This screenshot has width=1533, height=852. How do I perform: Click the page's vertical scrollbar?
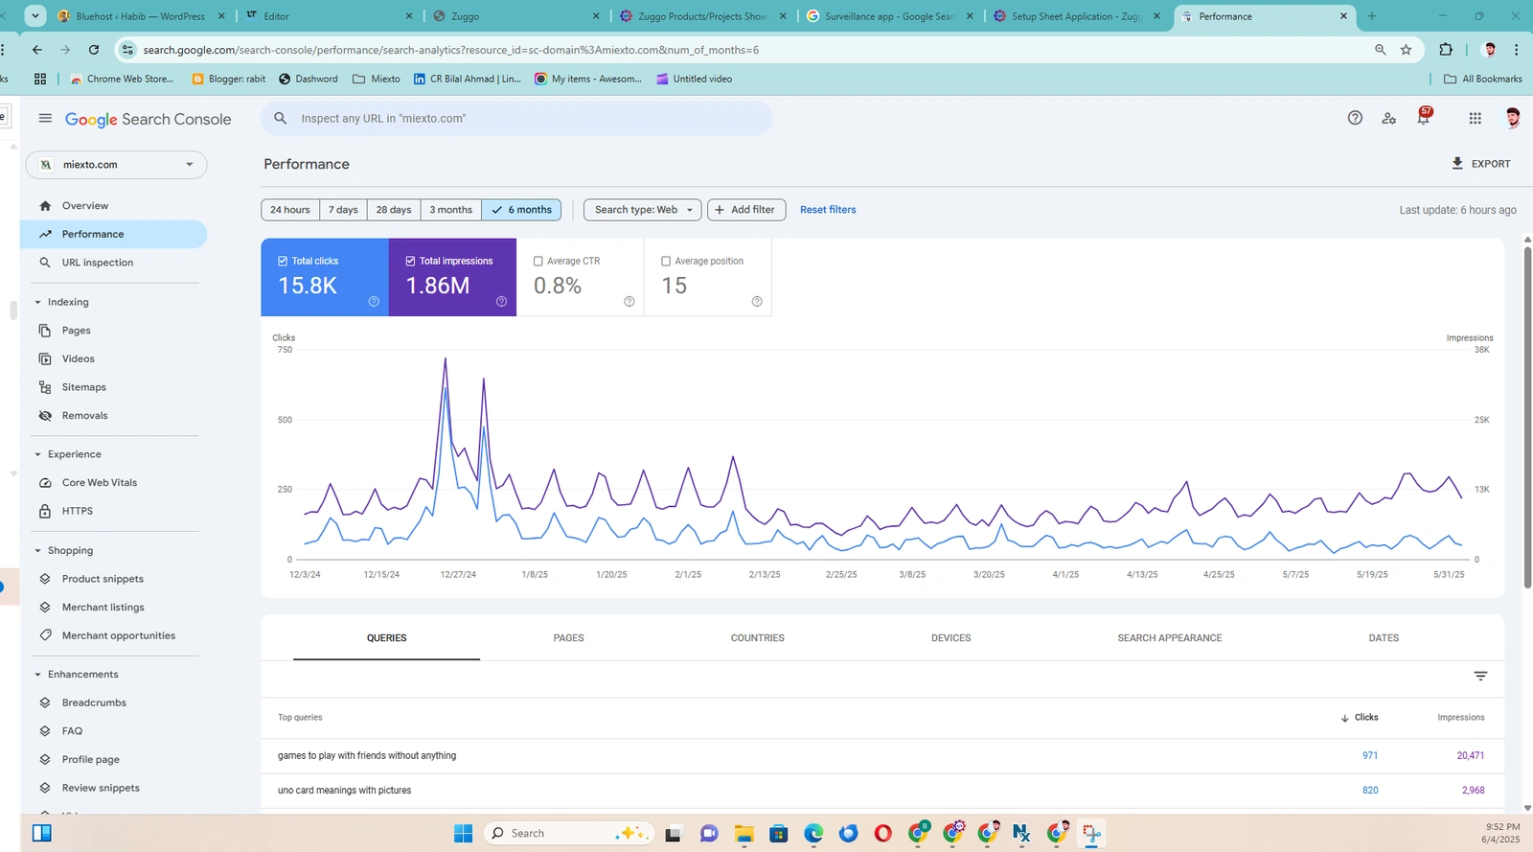[x=1527, y=417]
